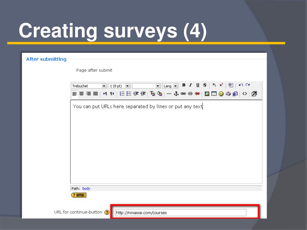Align text right

(x=88, y=94)
